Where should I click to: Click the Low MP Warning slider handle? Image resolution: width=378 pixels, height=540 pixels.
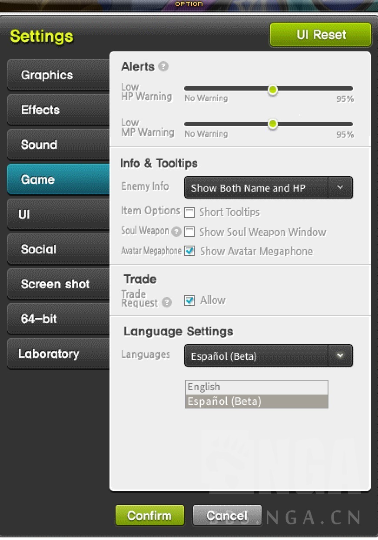point(272,124)
